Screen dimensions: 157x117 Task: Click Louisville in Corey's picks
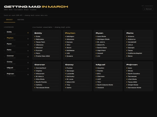(x=70, y=74)
